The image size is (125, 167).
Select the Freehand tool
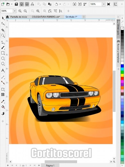[3, 42]
